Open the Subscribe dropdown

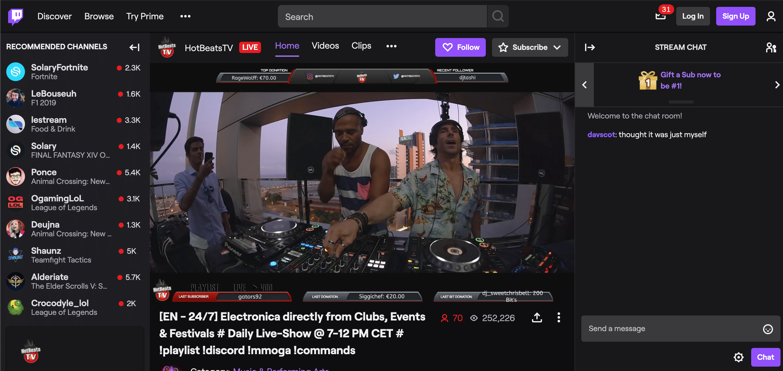point(530,47)
